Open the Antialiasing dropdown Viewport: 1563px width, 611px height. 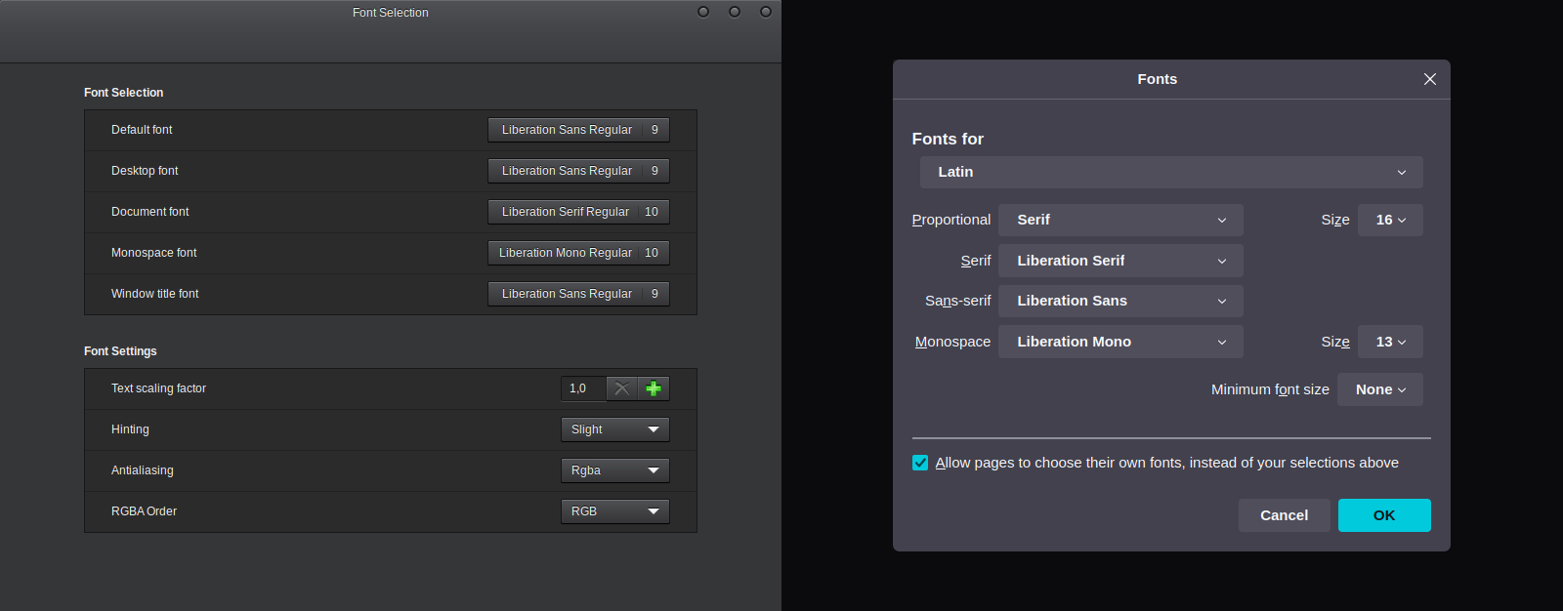pos(615,470)
